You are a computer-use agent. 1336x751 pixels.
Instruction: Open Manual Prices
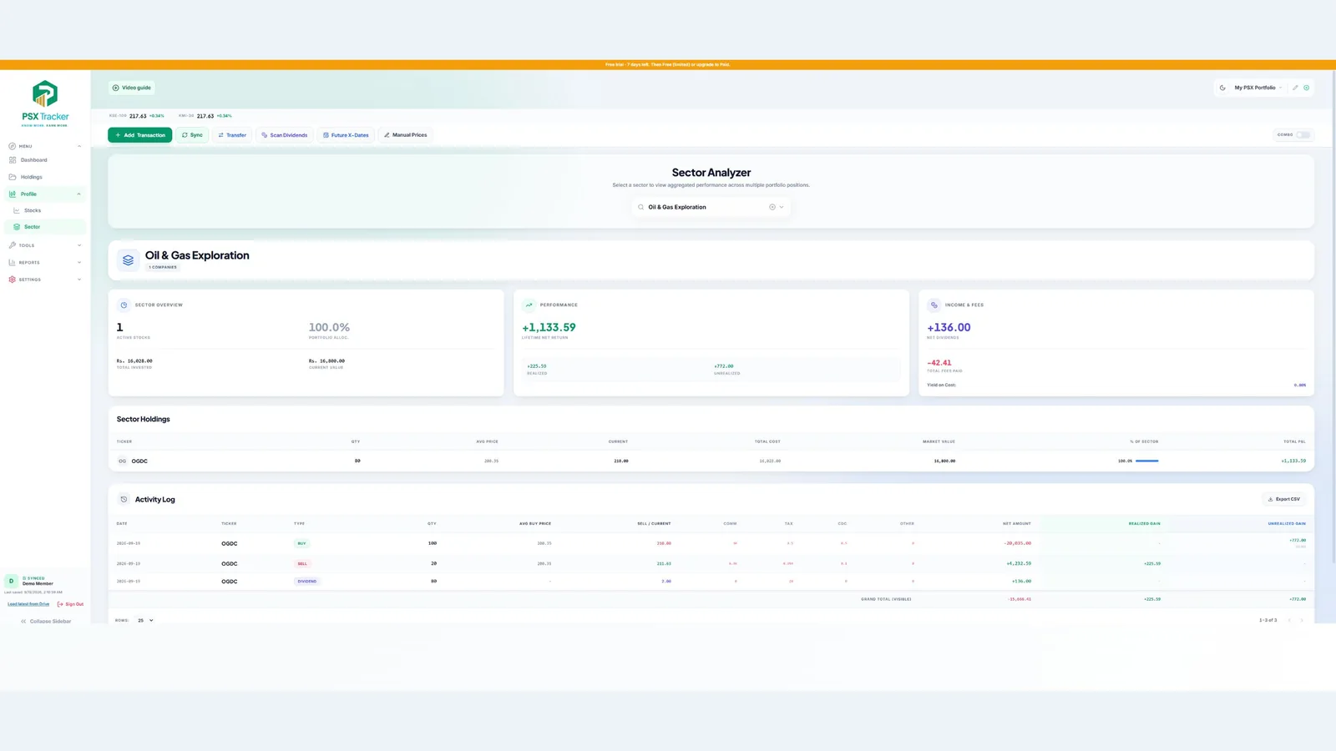tap(405, 135)
